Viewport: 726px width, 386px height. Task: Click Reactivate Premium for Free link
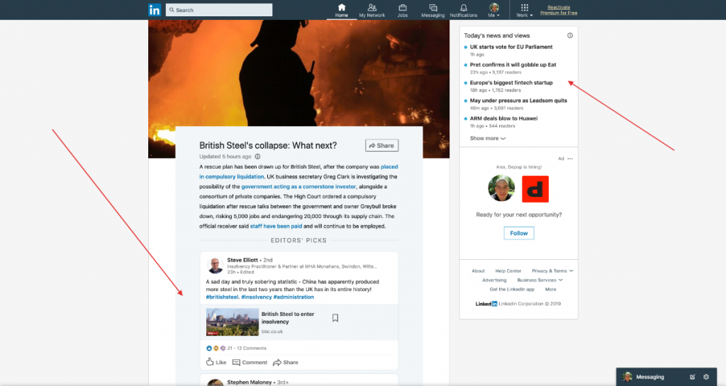tap(559, 10)
